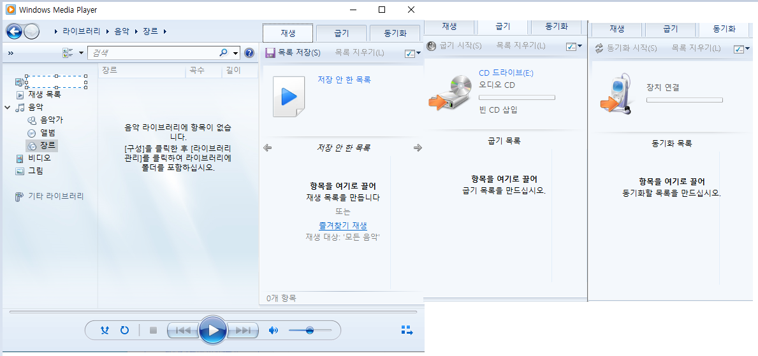Select the 재생 tab in main window

coord(288,33)
